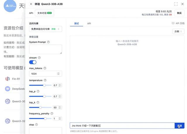Click the 参数设置 section label

(x=34, y=37)
